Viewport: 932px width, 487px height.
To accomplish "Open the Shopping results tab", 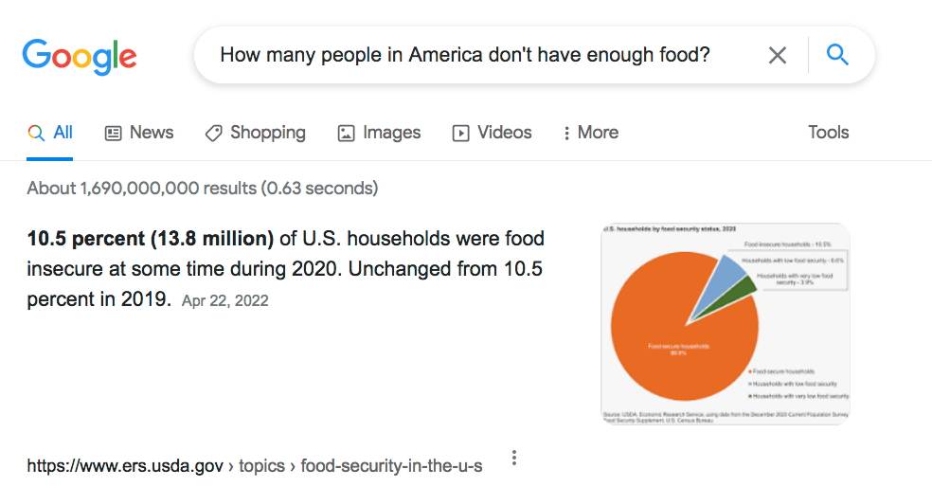I will pyautogui.click(x=256, y=133).
